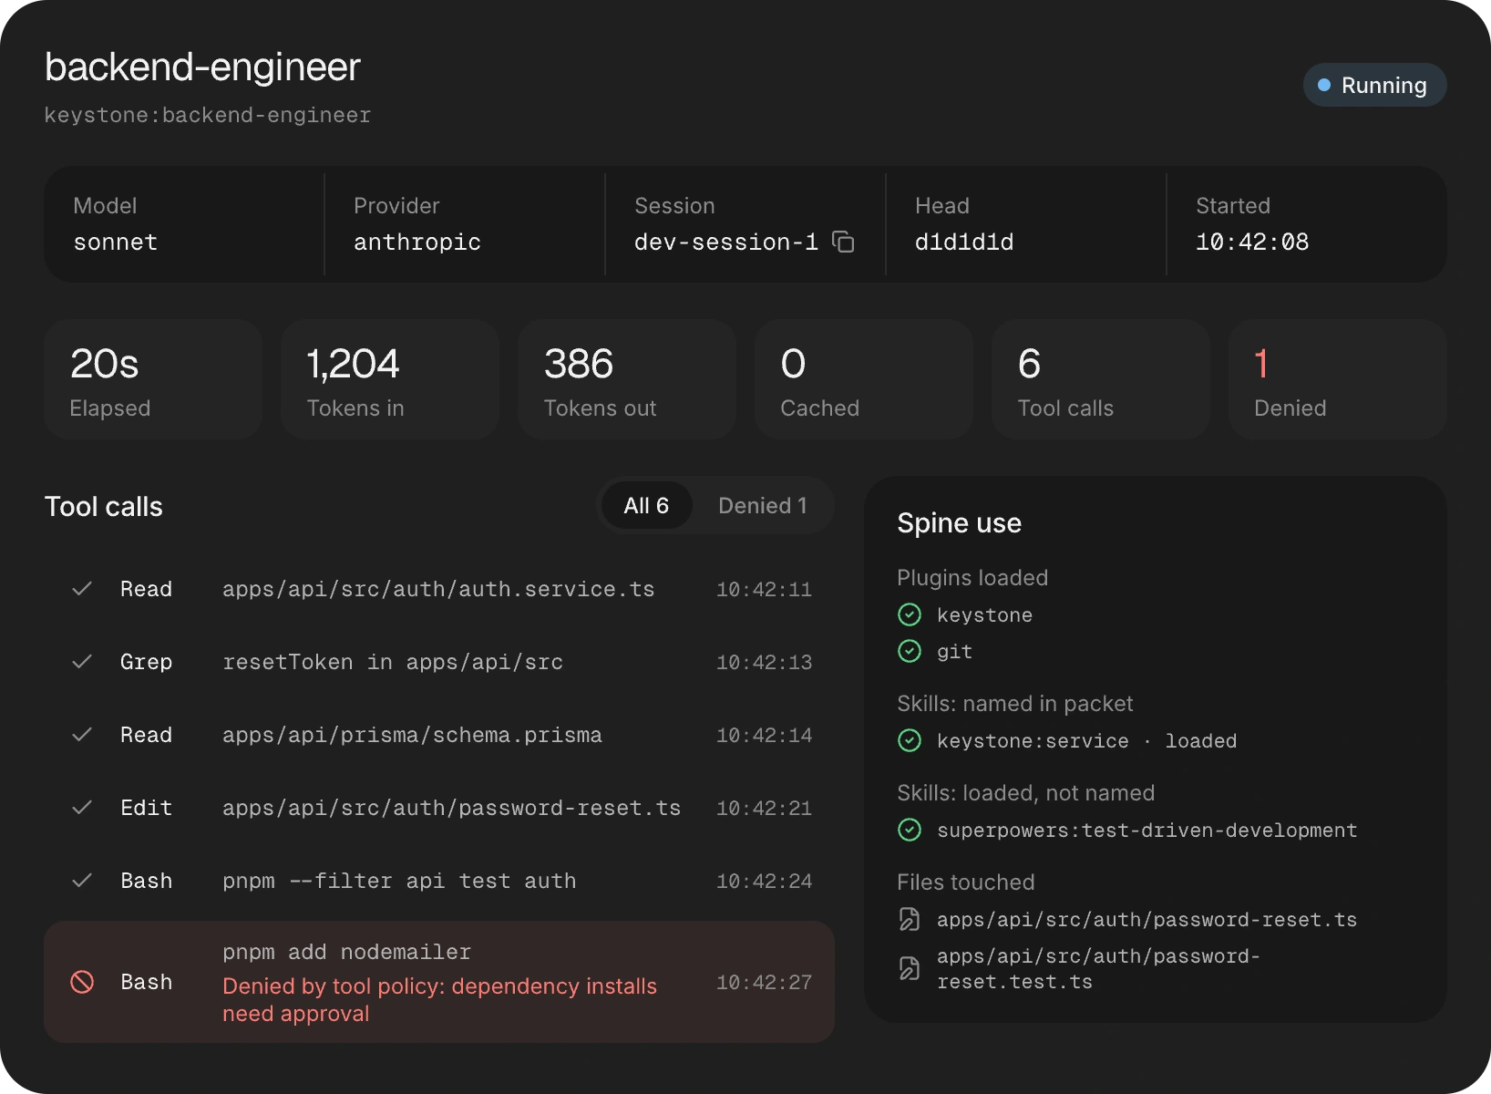The height and width of the screenshot is (1094, 1491).
Task: Click the sonnet model value
Action: (116, 242)
